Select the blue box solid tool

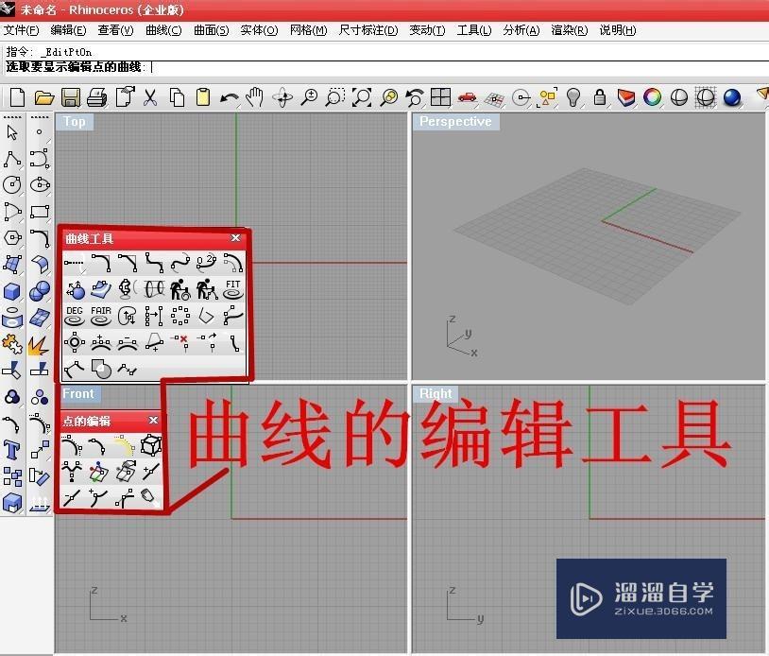click(x=12, y=291)
